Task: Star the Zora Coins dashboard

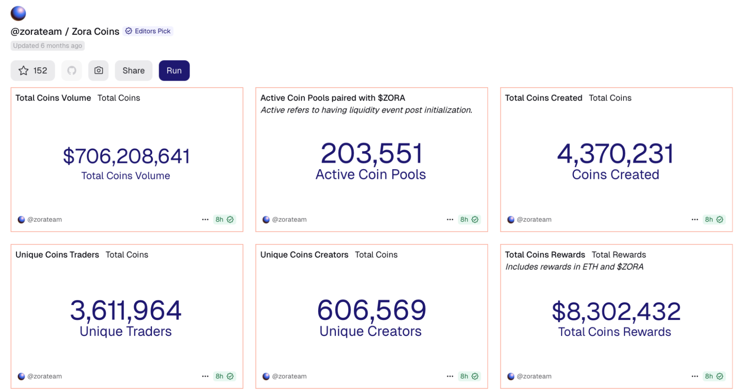Action: (33, 71)
